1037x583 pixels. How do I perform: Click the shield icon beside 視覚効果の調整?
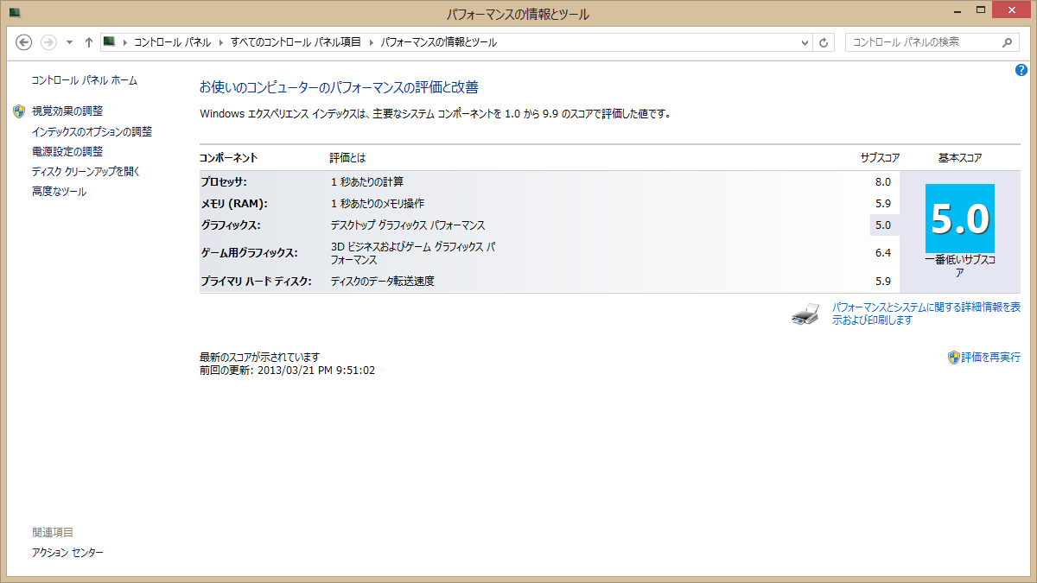(20, 111)
